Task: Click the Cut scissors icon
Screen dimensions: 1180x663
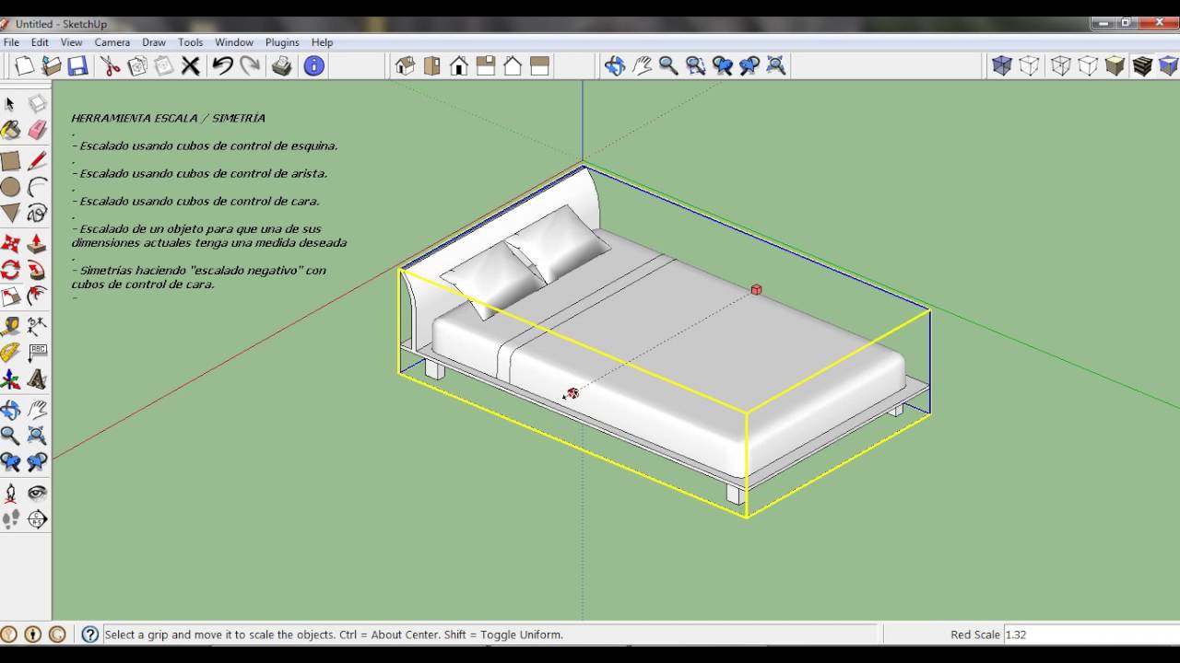Action: [x=111, y=65]
